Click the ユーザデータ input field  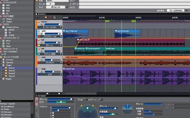point(134,4)
